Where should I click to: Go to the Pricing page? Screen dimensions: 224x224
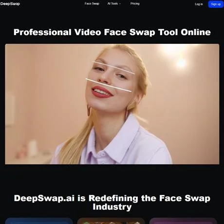pos(135,3)
